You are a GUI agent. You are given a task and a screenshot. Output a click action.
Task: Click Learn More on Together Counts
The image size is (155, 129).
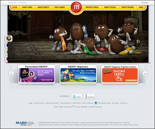(131, 81)
